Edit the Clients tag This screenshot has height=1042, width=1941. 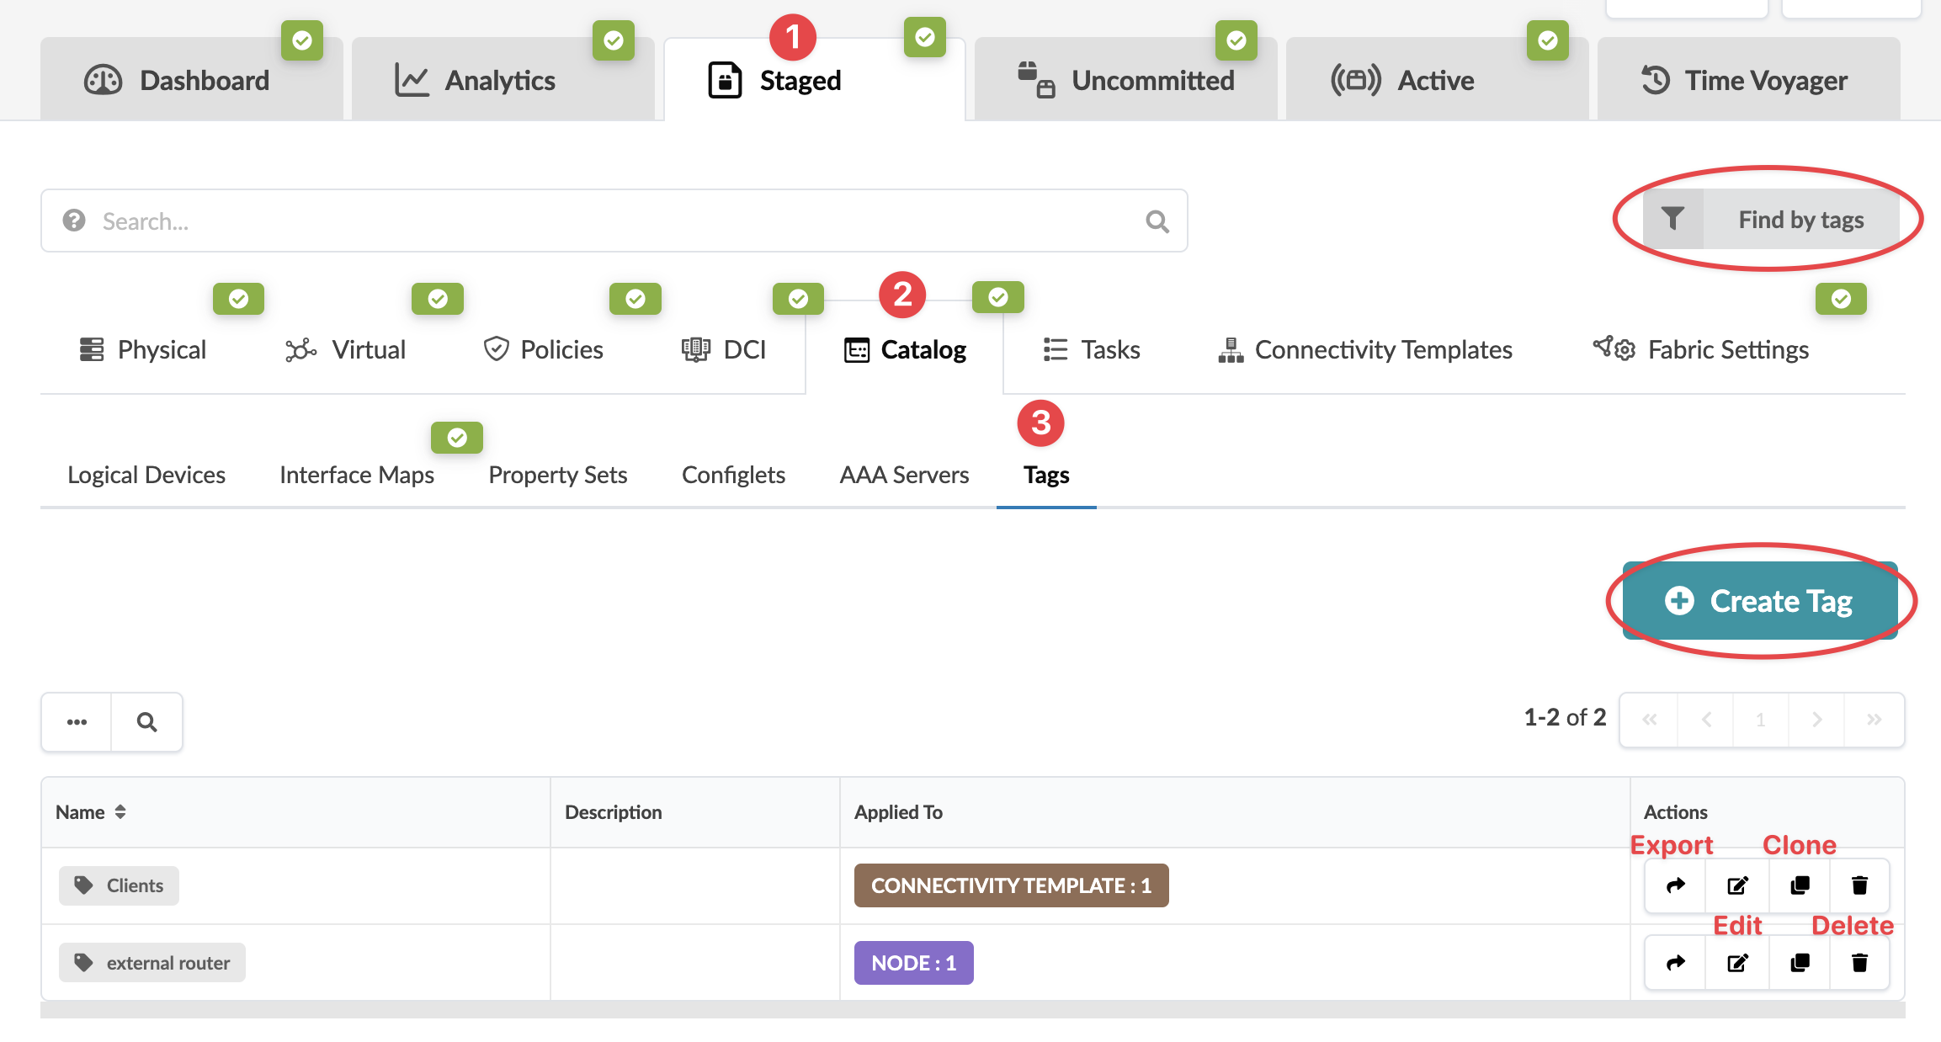[x=1737, y=885]
